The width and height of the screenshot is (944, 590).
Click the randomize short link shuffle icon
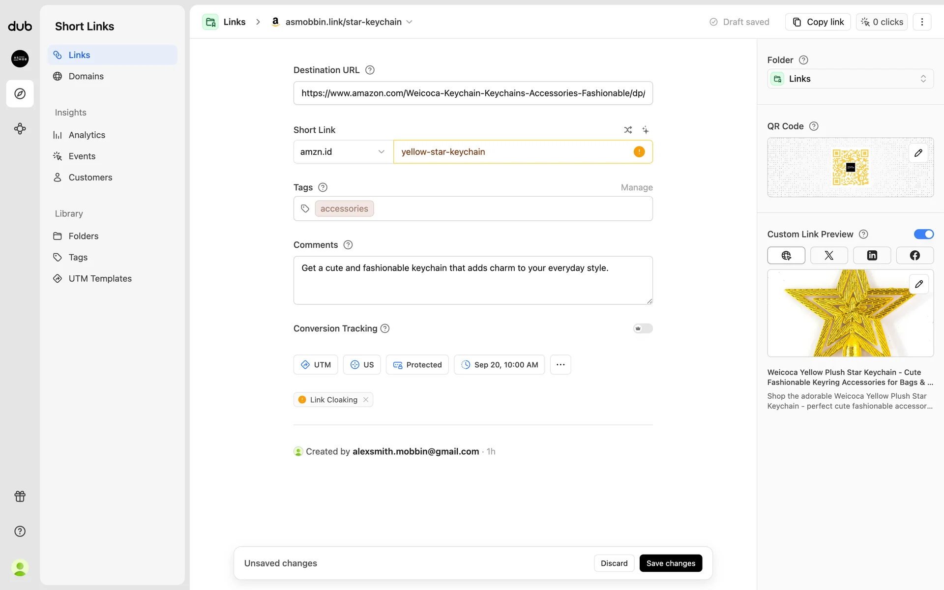click(x=628, y=130)
